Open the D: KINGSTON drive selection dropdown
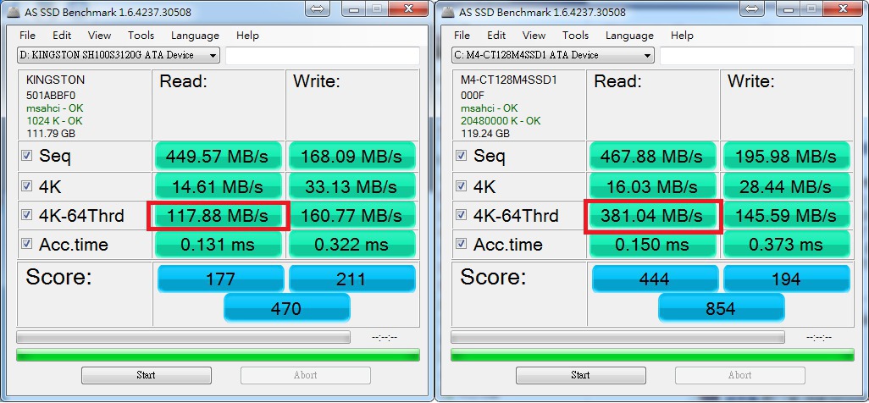This screenshot has height=403, width=869. pyautogui.click(x=118, y=55)
